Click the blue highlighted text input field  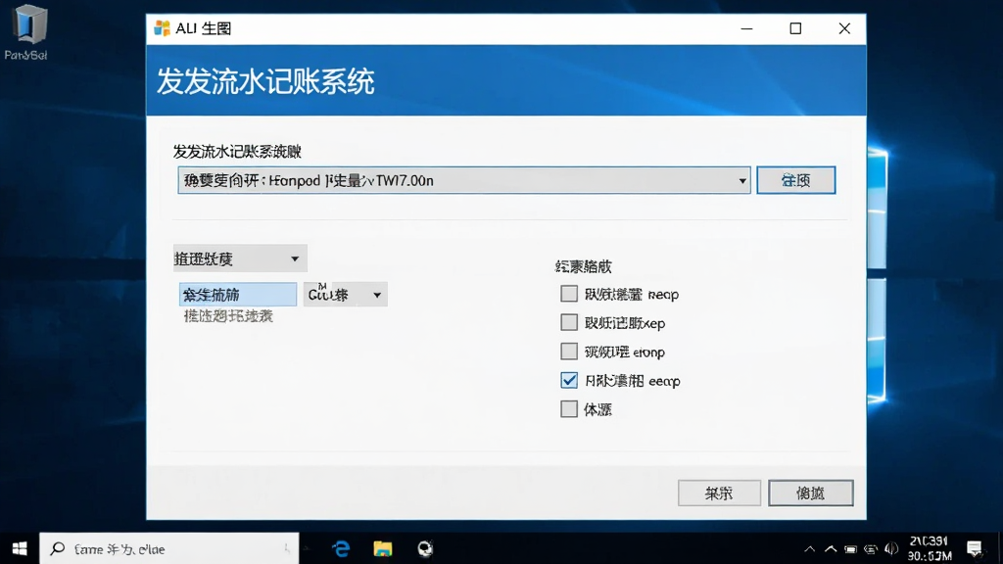click(x=237, y=294)
